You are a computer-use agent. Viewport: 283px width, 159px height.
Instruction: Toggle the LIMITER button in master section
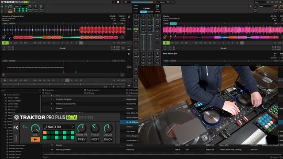157,12
